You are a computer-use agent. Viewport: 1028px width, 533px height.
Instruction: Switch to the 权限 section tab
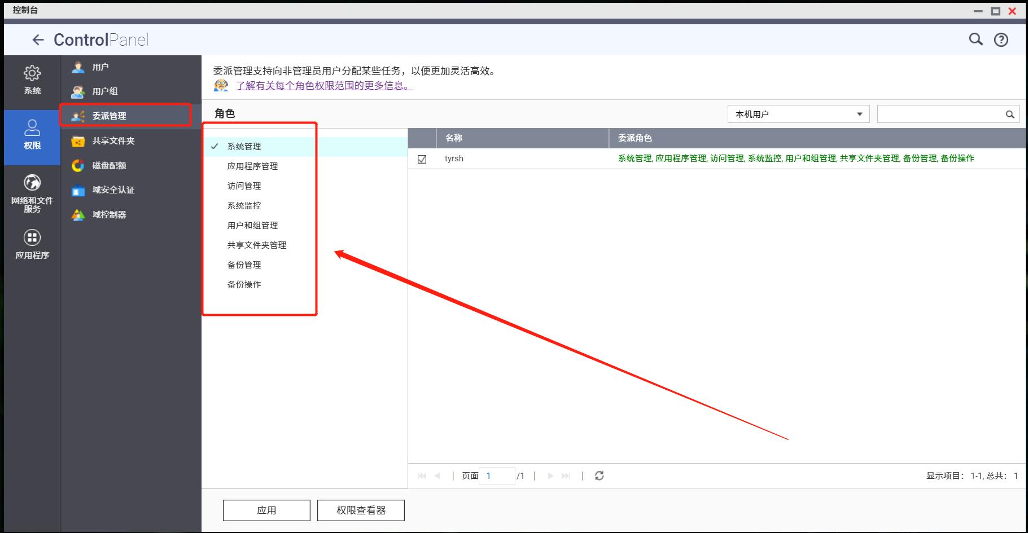coord(32,138)
